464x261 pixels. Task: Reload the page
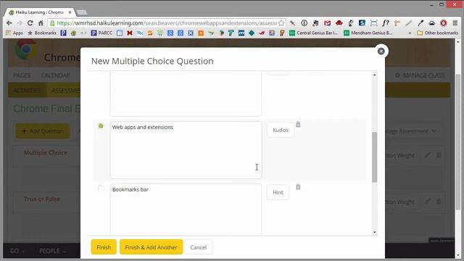coord(30,22)
